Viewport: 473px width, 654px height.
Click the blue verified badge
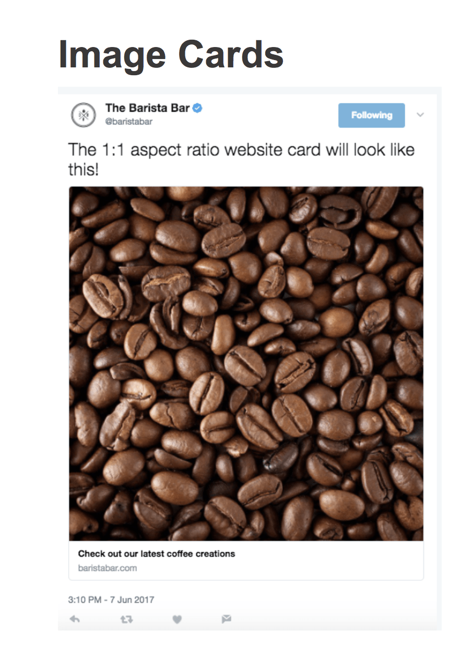[198, 108]
